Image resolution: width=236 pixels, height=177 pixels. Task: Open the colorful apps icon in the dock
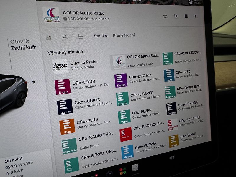tap(123, 171)
